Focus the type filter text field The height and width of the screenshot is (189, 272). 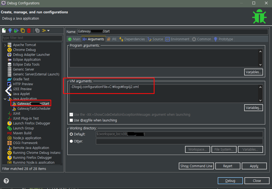(x=32, y=38)
